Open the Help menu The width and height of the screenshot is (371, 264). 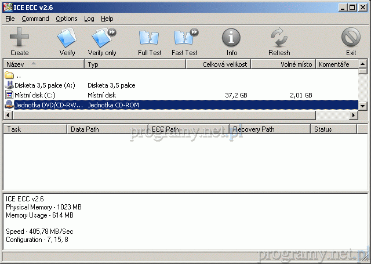coord(107,19)
